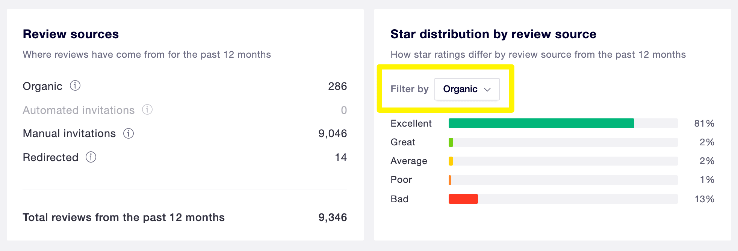The height and width of the screenshot is (251, 738).
Task: Change the review source filter selection
Action: pos(467,89)
